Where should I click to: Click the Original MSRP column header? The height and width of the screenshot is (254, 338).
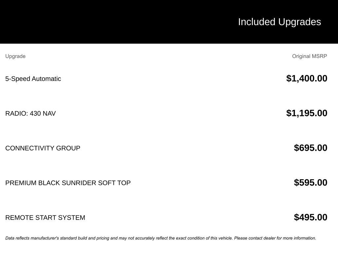tap(309, 56)
